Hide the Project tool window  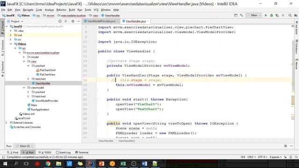point(78,21)
